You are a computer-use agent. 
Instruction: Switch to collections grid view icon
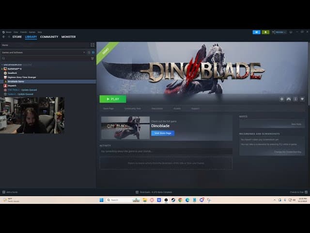[x=93, y=45]
